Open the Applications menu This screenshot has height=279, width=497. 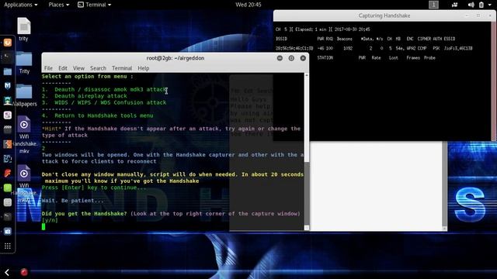click(x=21, y=5)
